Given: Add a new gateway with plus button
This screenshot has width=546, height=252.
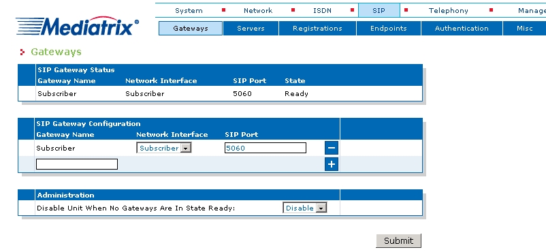Looking at the screenshot, I should click(332, 164).
